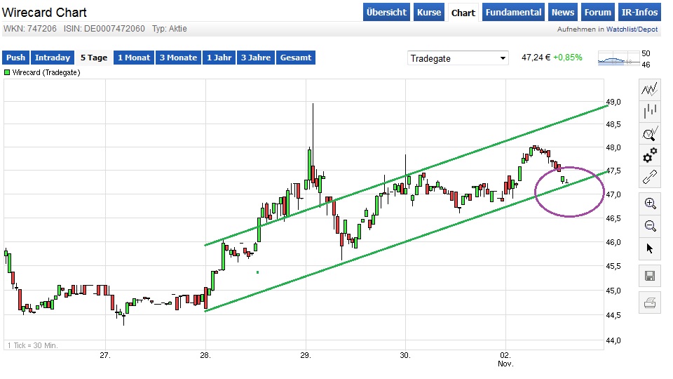
Task: Open the IR-Infos tab
Action: point(639,13)
